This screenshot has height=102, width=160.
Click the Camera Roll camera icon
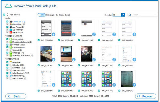[x=11, y=22]
